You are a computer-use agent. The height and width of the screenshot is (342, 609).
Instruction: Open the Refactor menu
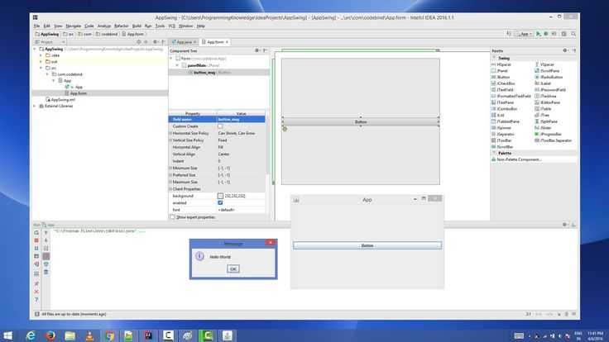(x=121, y=26)
